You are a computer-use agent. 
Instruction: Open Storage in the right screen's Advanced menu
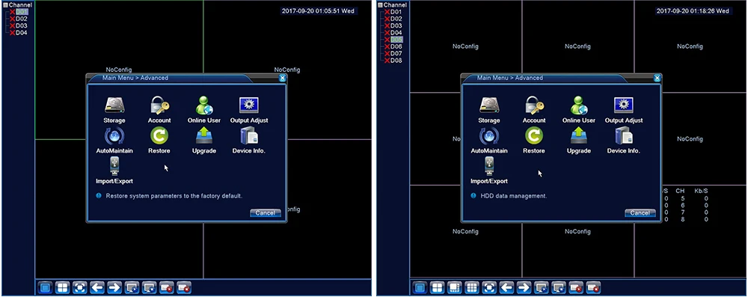click(x=489, y=110)
